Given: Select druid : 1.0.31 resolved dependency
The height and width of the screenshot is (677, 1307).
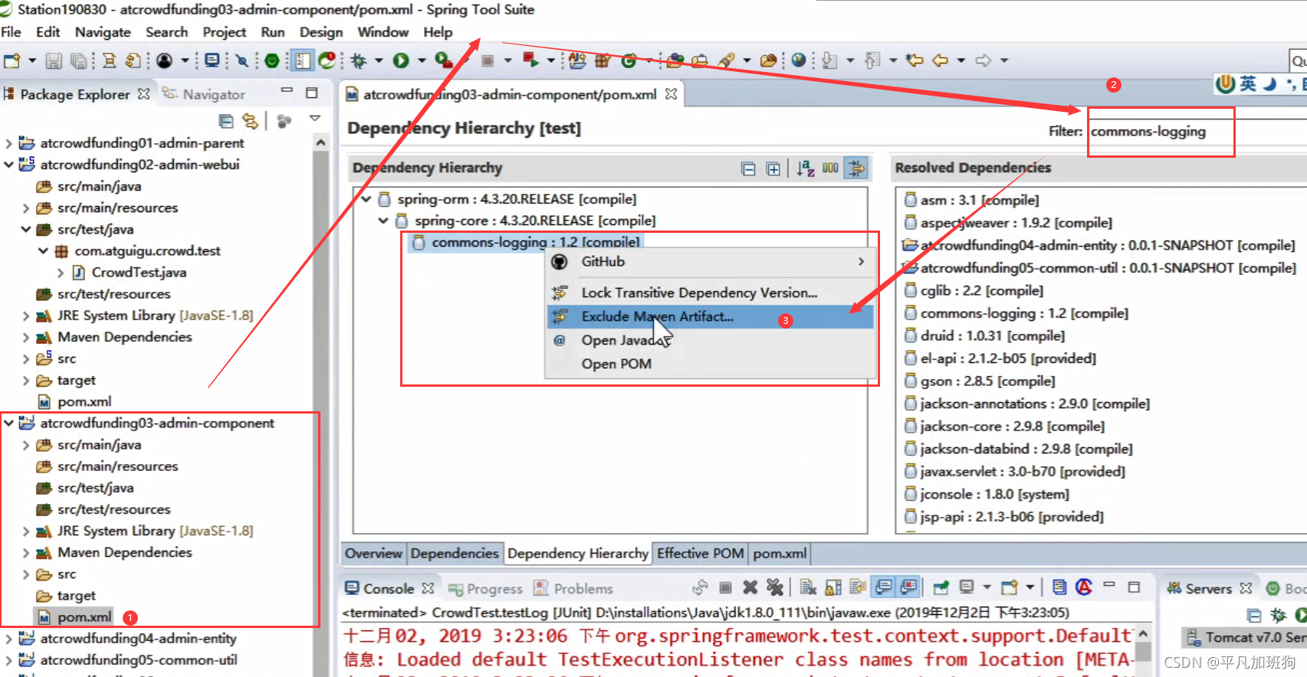Looking at the screenshot, I should click(985, 335).
